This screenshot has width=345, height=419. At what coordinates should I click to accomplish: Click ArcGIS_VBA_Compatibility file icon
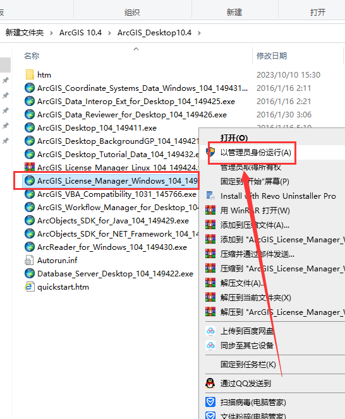coord(30,194)
